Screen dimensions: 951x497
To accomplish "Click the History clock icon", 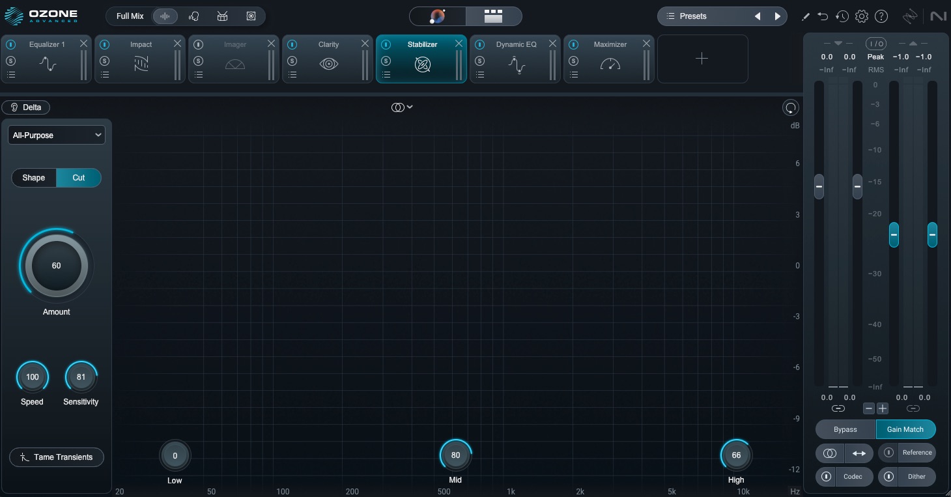I will point(842,16).
